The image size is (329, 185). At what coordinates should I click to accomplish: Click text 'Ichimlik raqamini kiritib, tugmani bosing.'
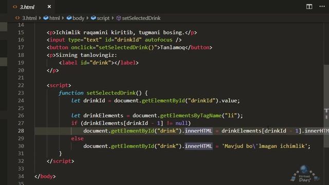pyautogui.click(x=120, y=32)
